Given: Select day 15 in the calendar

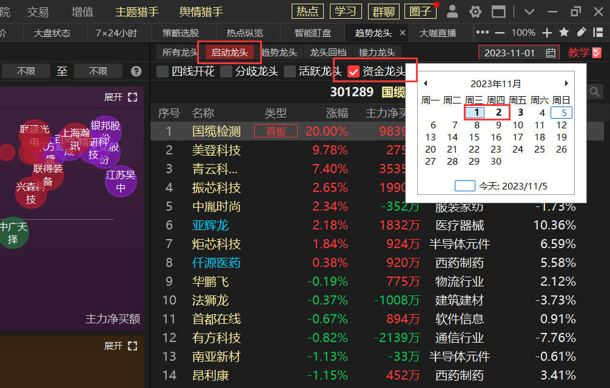Looking at the screenshot, I should 474,137.
